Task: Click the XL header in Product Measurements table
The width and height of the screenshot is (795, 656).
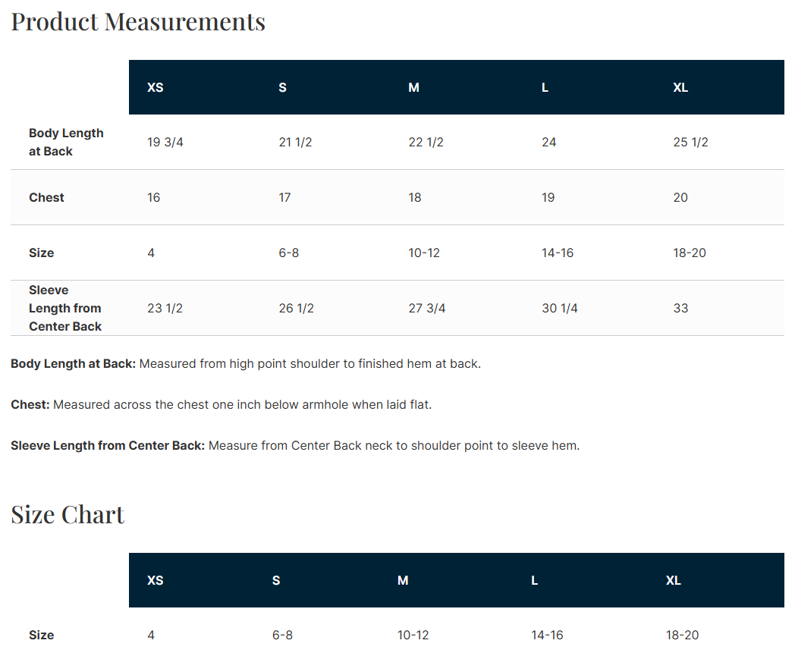Action: pyautogui.click(x=680, y=88)
